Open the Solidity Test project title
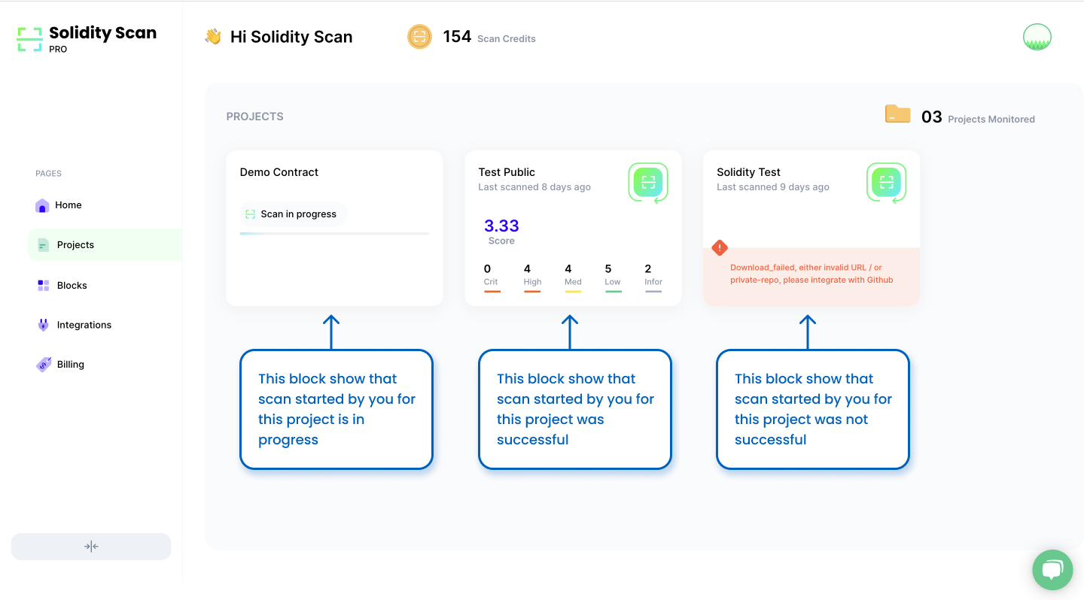The width and height of the screenshot is (1084, 600). [x=748, y=172]
